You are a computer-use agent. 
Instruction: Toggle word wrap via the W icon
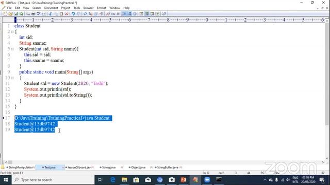tap(119, 14)
